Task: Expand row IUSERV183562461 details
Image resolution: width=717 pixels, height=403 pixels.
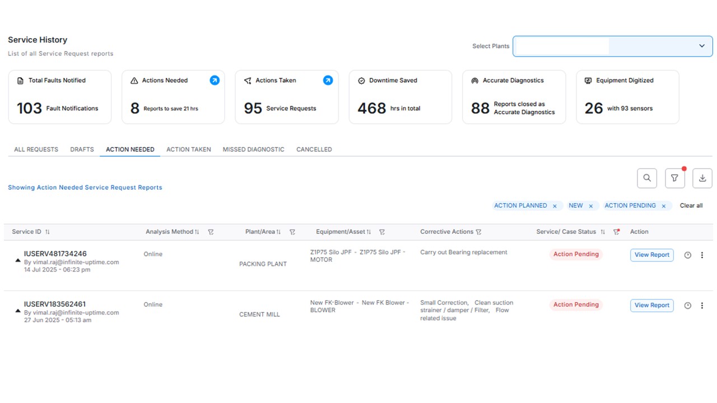Action: click(18, 311)
